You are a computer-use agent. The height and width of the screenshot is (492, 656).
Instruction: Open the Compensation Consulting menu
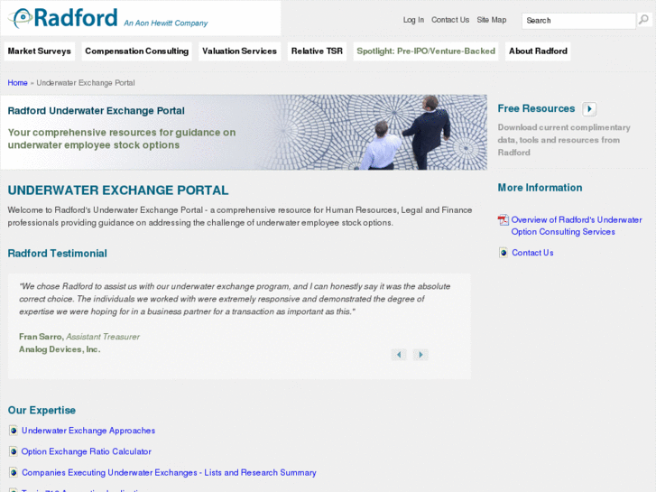[x=137, y=51]
